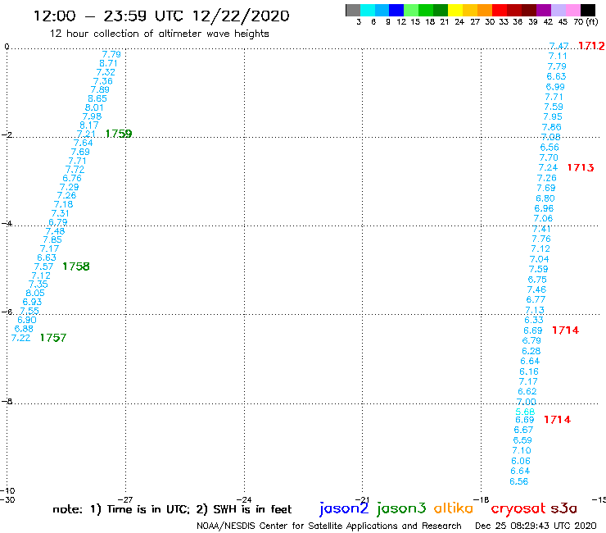Click the 7.22 value beside 1757
Screen dimensions: 606x533
[x=20, y=338]
